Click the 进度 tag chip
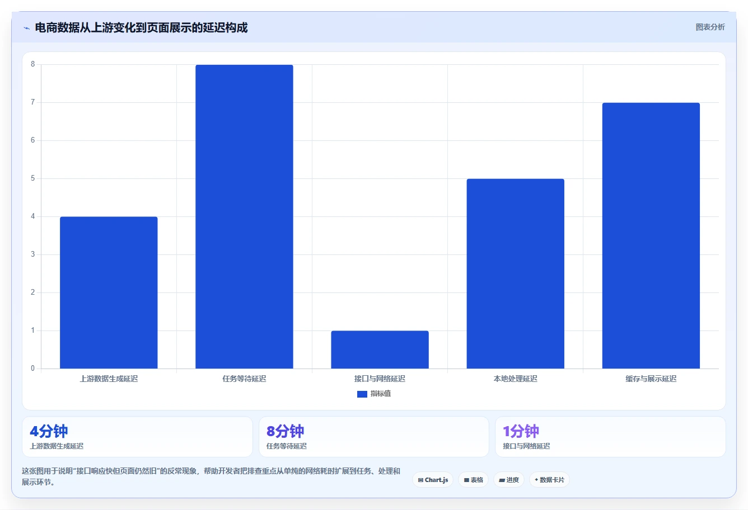The width and height of the screenshot is (748, 510). pos(509,480)
